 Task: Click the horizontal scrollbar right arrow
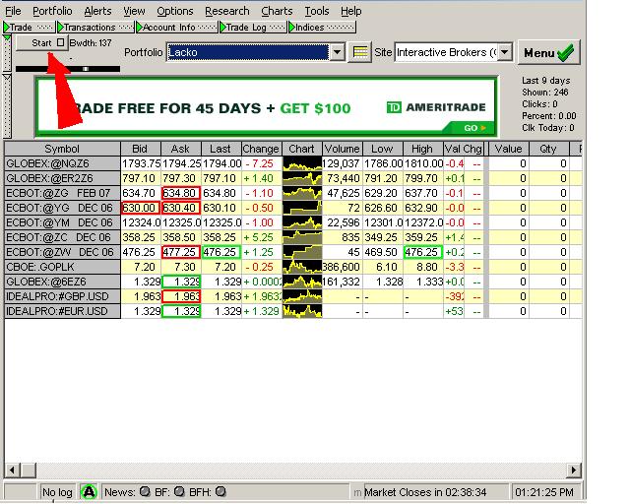576,471
